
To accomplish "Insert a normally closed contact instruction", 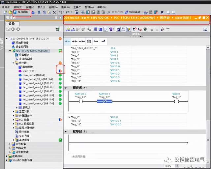I will [x=75, y=41].
